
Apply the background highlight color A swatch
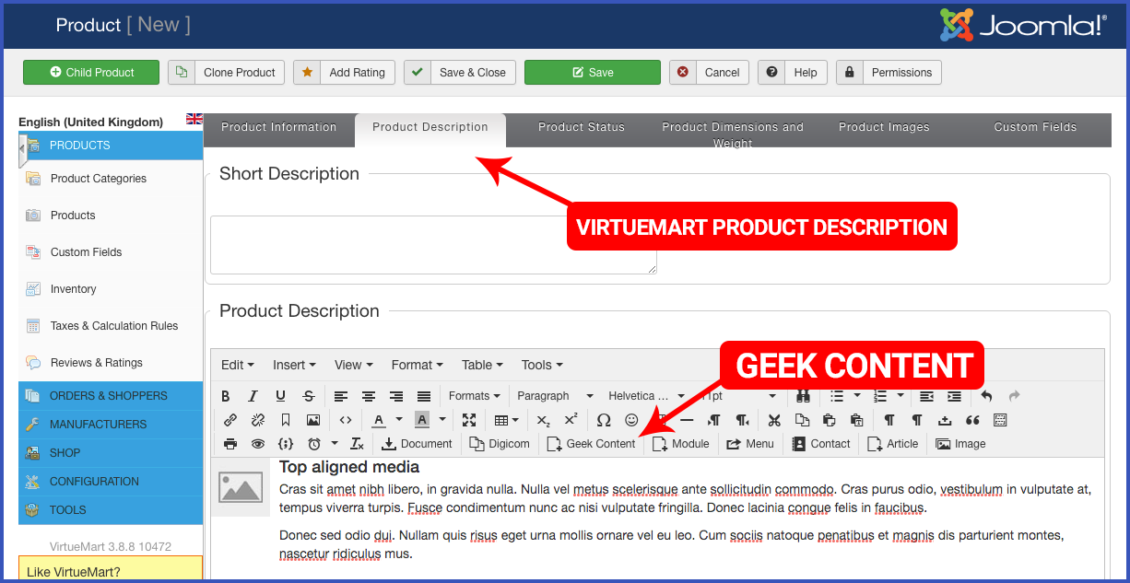coord(422,420)
